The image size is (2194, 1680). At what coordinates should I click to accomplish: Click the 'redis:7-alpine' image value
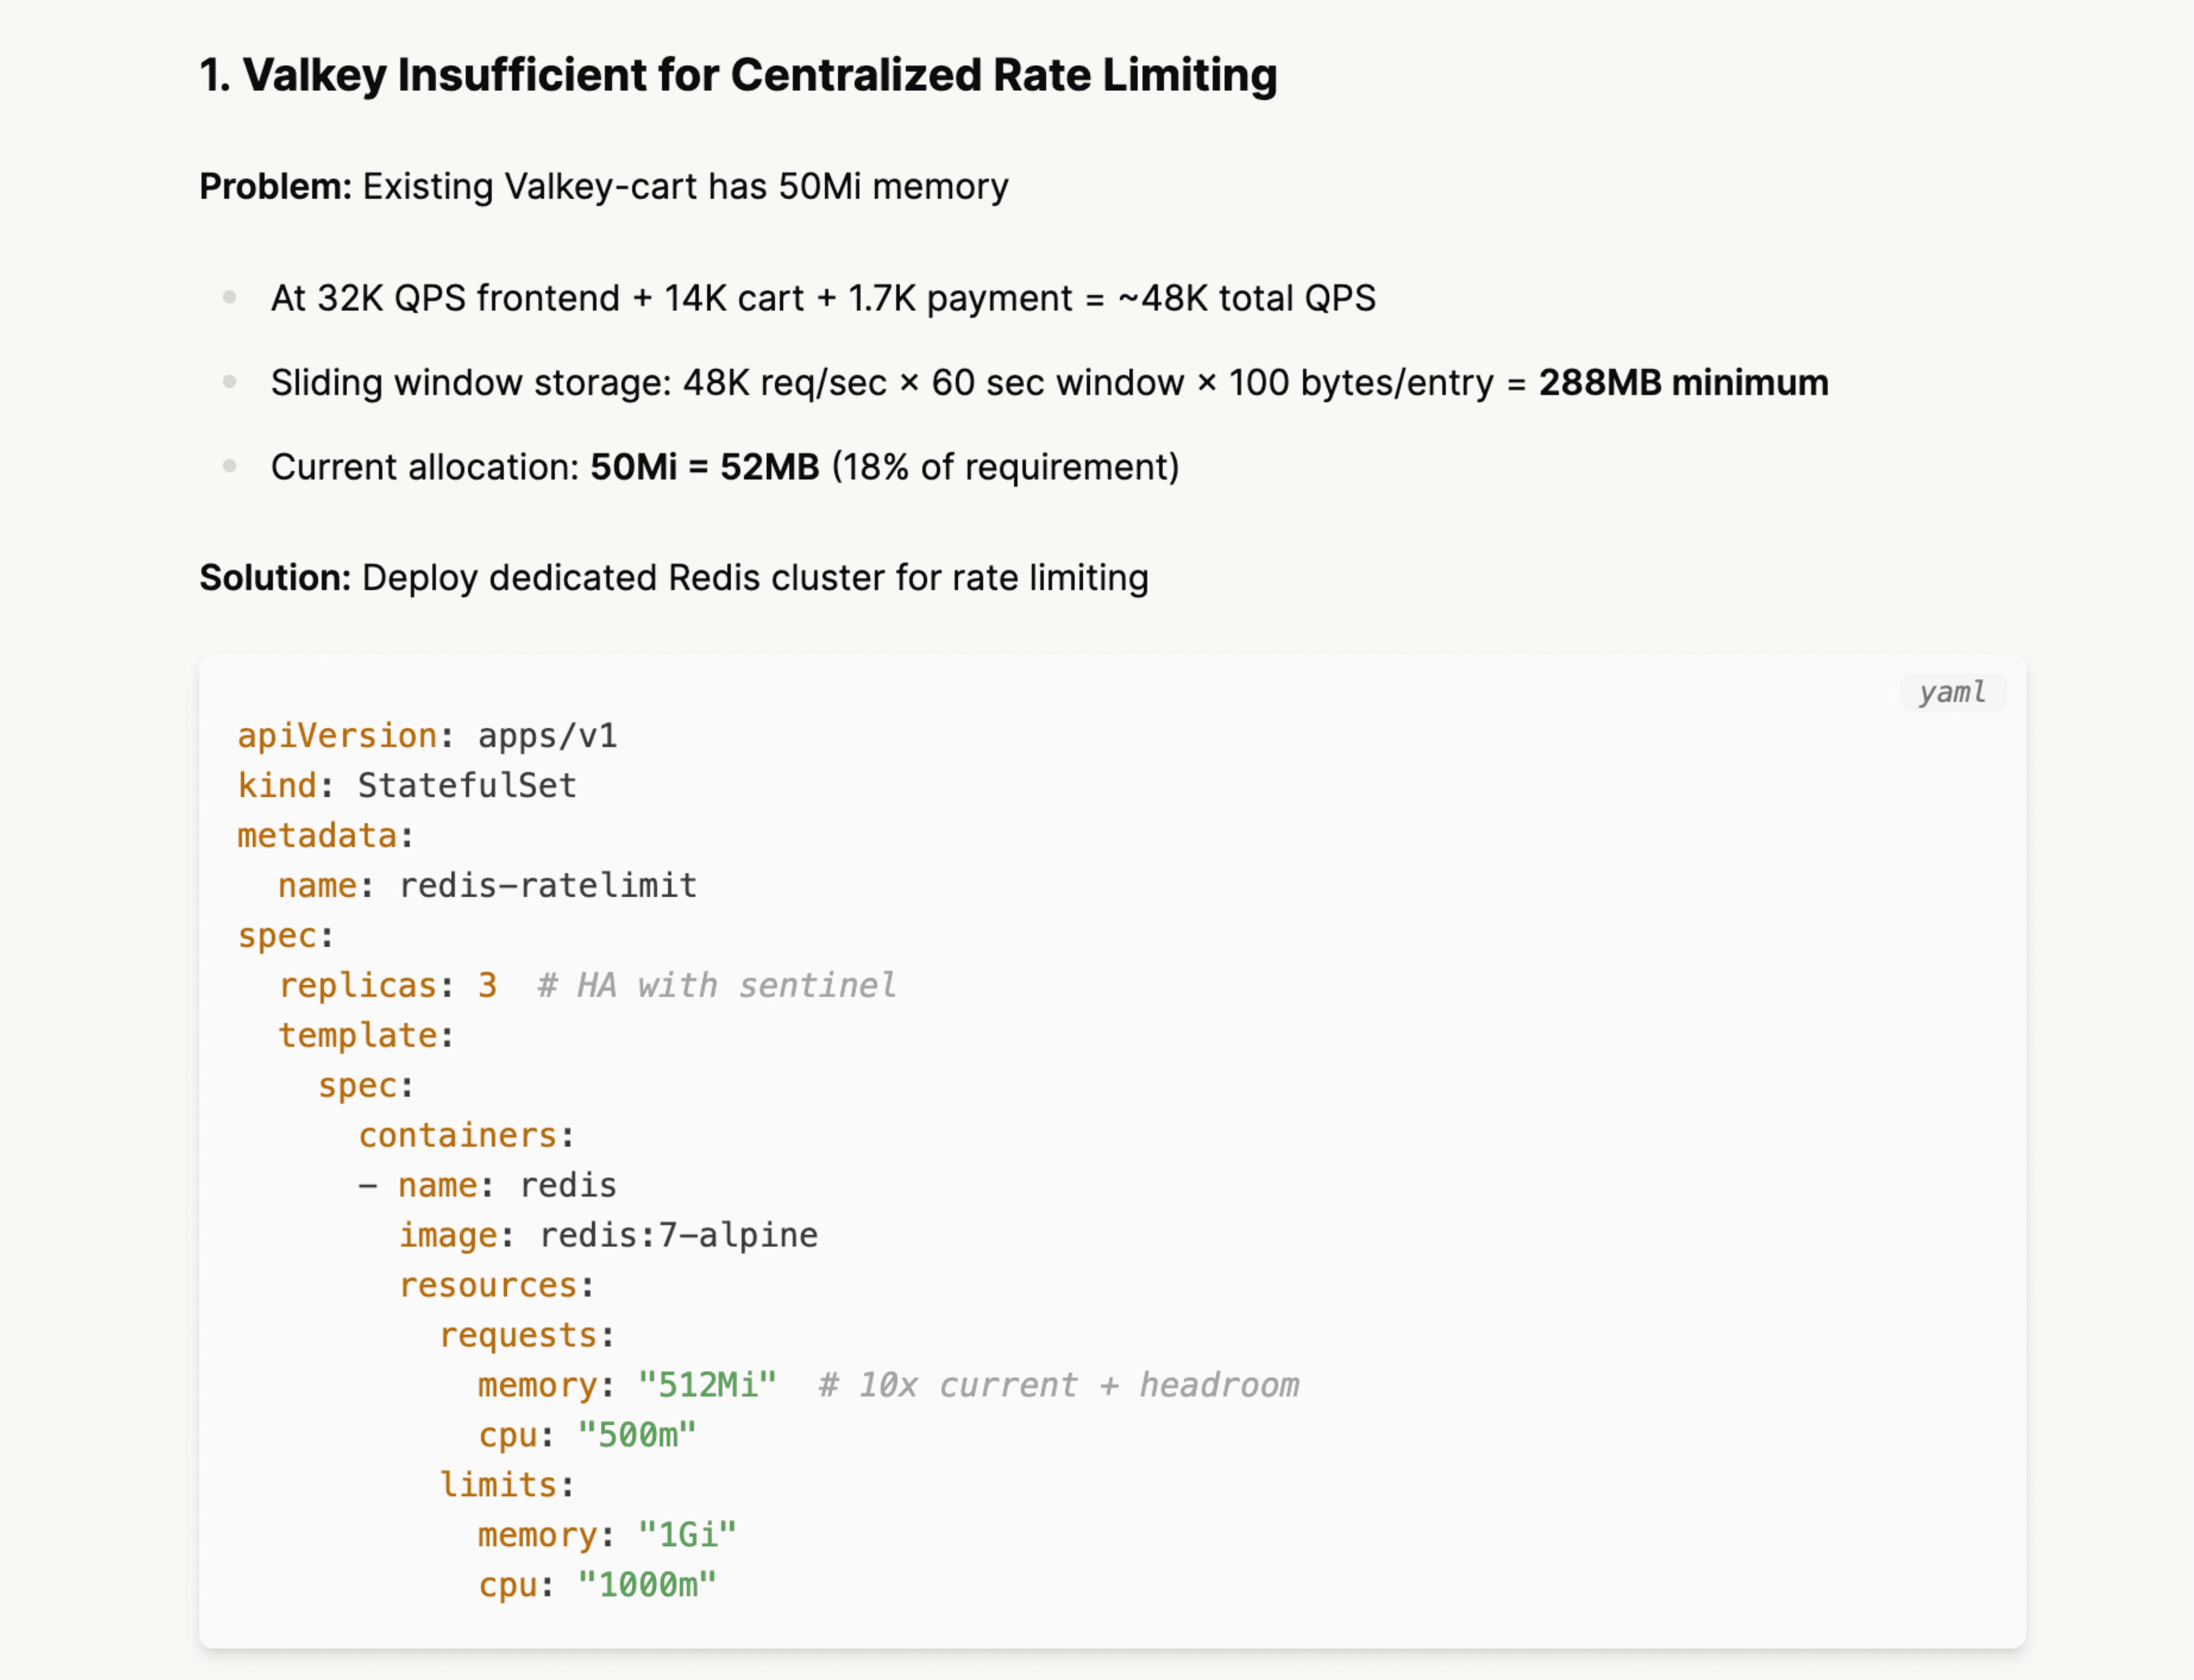(678, 1235)
